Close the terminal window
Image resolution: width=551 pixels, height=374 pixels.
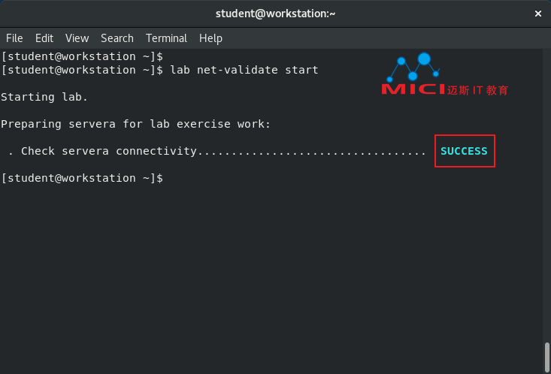tap(538, 14)
